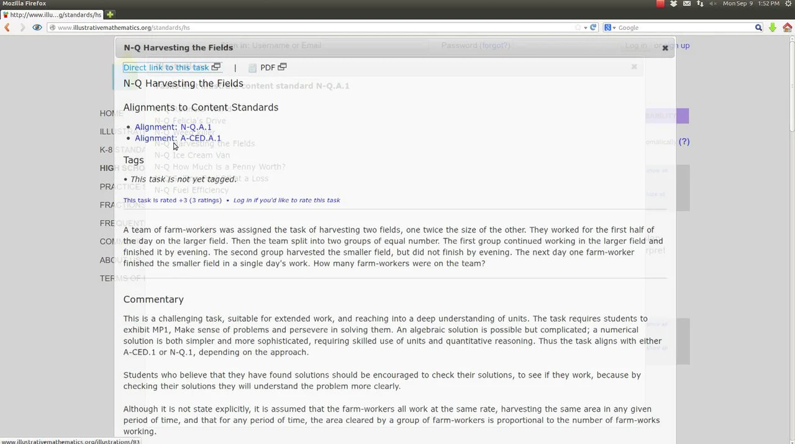The image size is (795, 444).
Task: Click 'This task is rated +3 (3 ratings)'
Action: [x=172, y=201]
